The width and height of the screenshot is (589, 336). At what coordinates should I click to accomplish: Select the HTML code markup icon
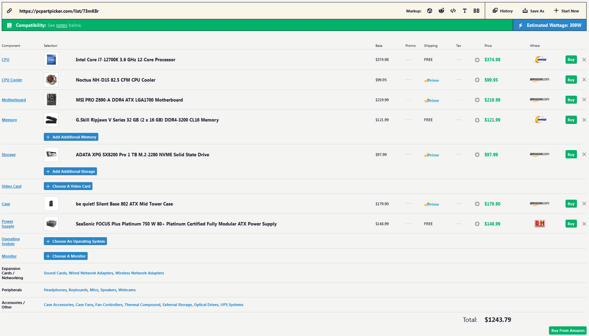[x=453, y=11]
